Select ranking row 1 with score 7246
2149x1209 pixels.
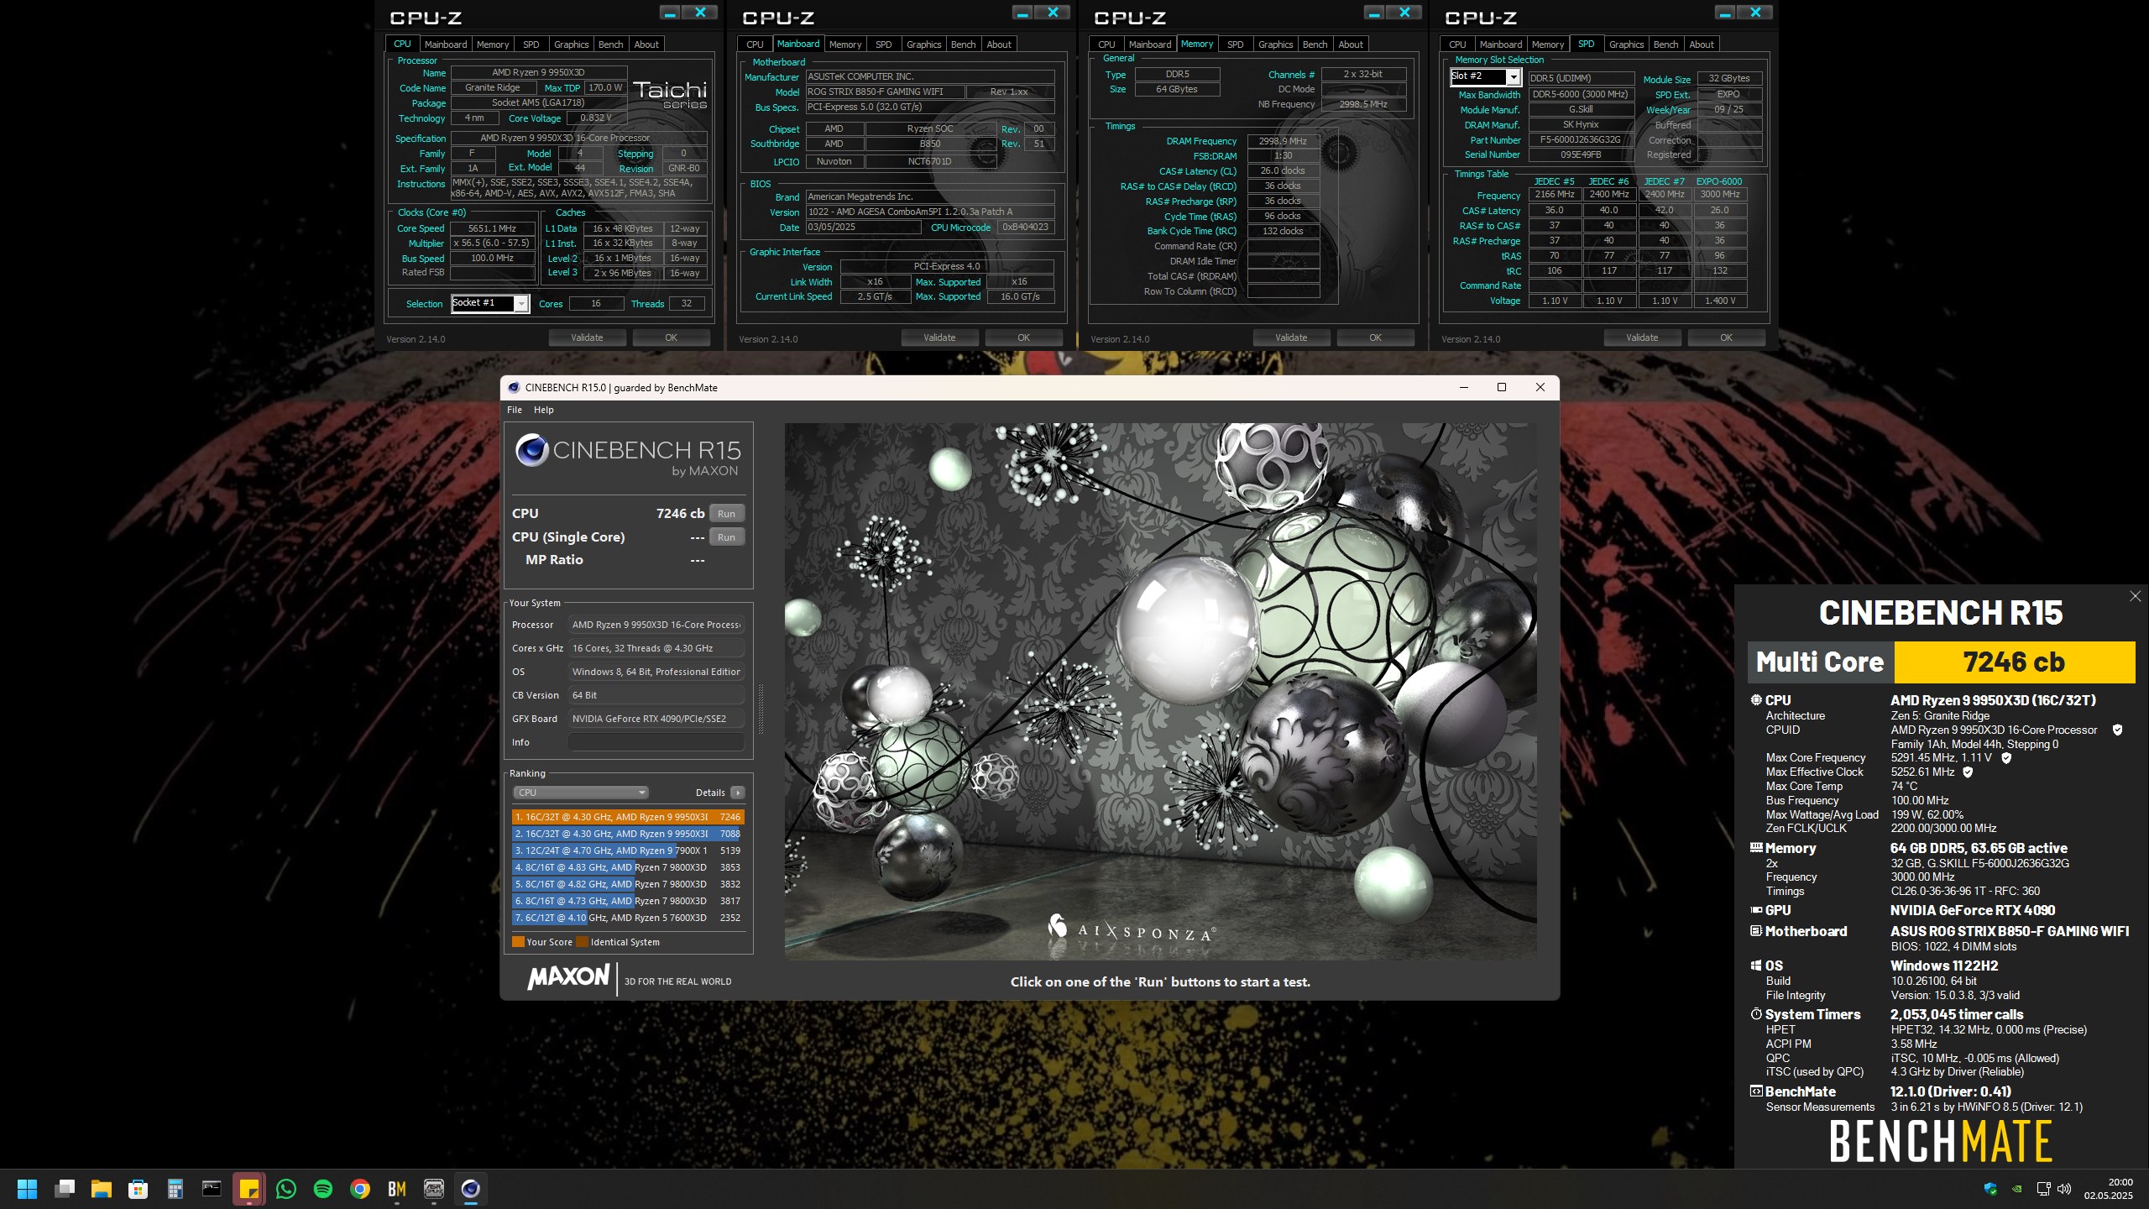(628, 817)
